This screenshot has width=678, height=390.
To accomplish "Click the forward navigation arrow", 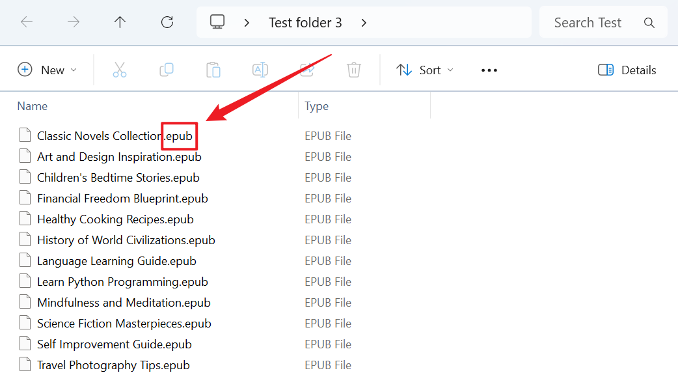I will 73,21.
